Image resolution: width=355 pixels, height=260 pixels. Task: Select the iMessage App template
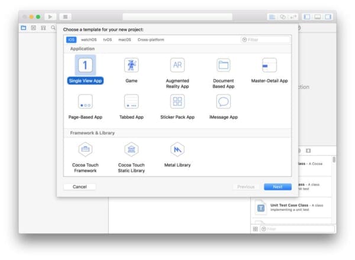click(223, 102)
